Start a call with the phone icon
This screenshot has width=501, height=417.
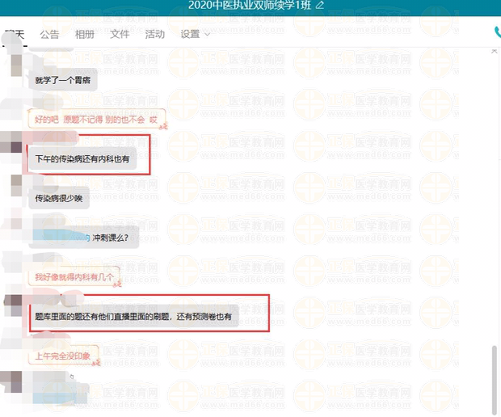coord(497,33)
